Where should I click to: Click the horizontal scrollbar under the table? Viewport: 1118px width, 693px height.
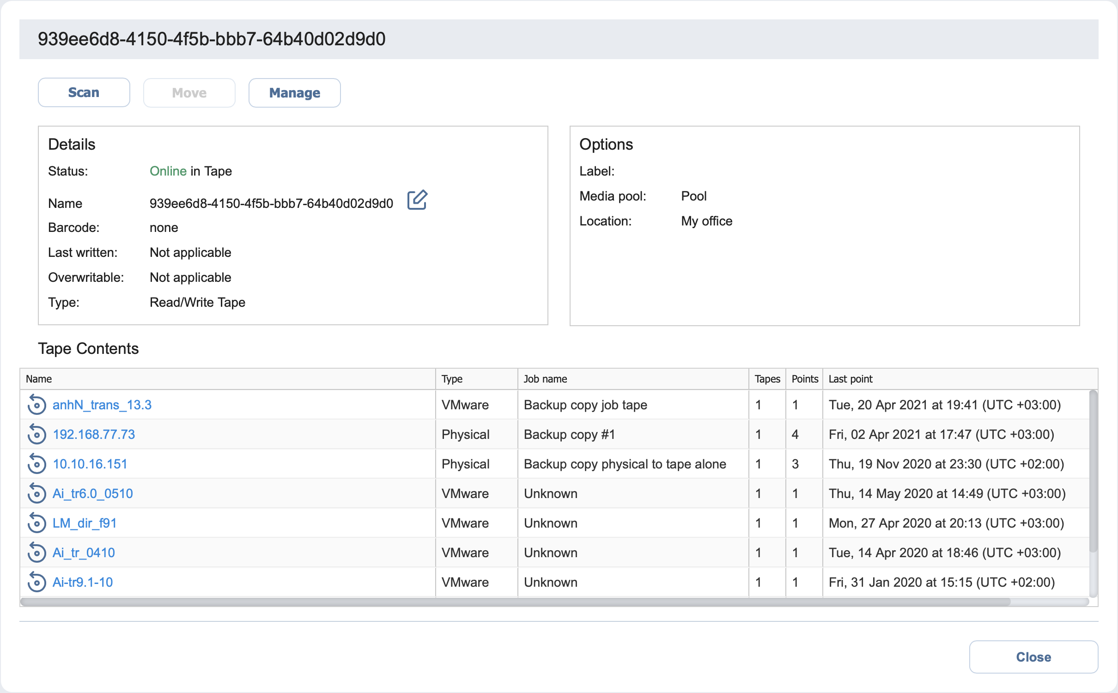point(515,602)
